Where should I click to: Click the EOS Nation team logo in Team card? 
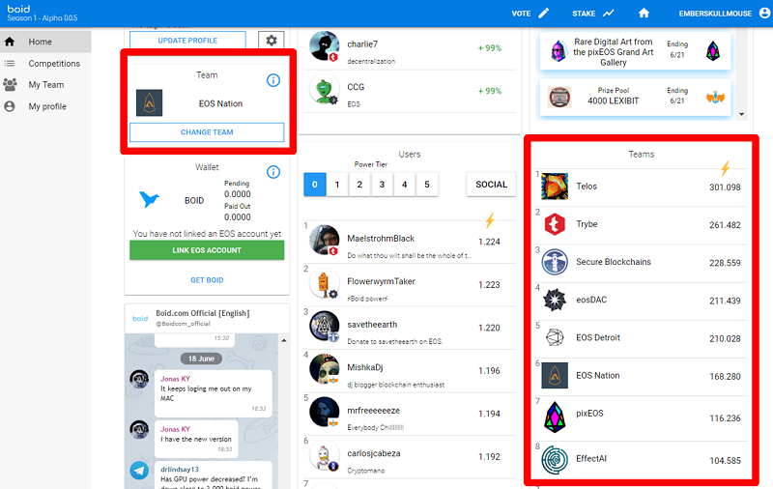pos(149,103)
